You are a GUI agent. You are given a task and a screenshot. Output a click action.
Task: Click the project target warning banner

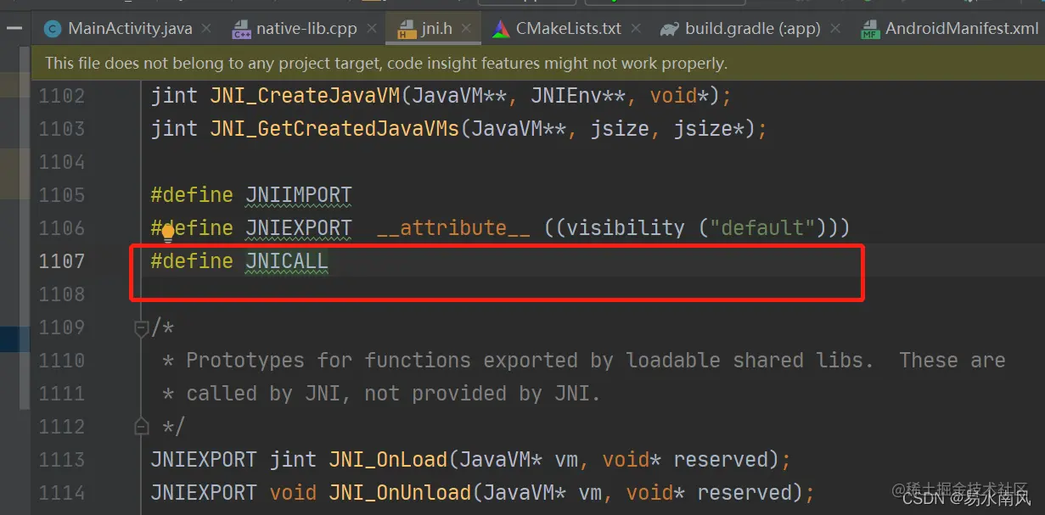[537, 63]
